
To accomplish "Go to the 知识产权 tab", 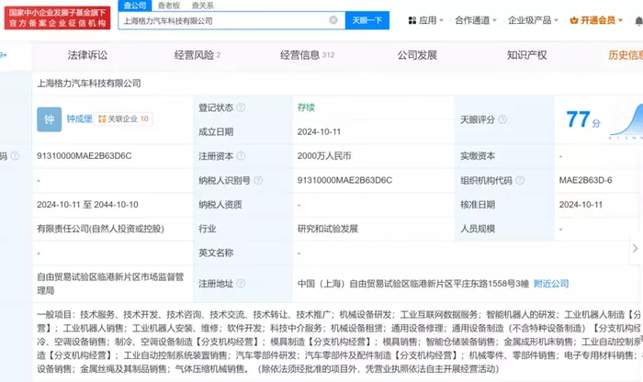I will [x=526, y=55].
